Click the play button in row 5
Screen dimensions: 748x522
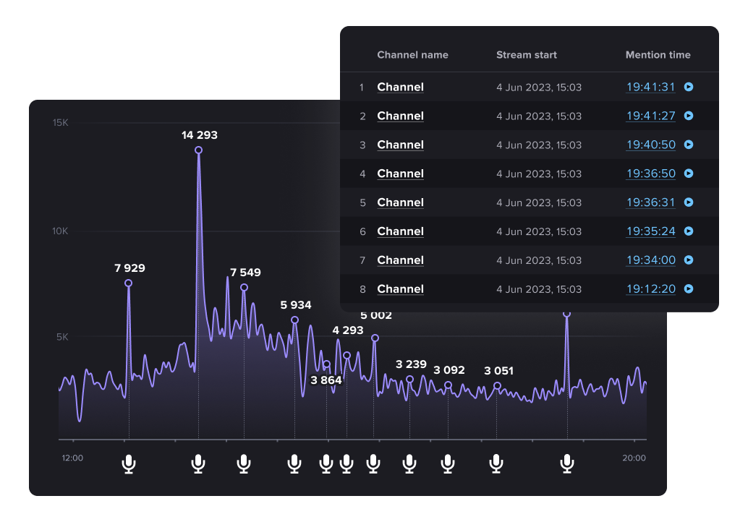(688, 202)
